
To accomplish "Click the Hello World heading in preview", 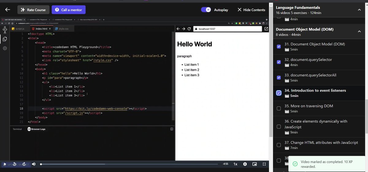I will (194, 44).
